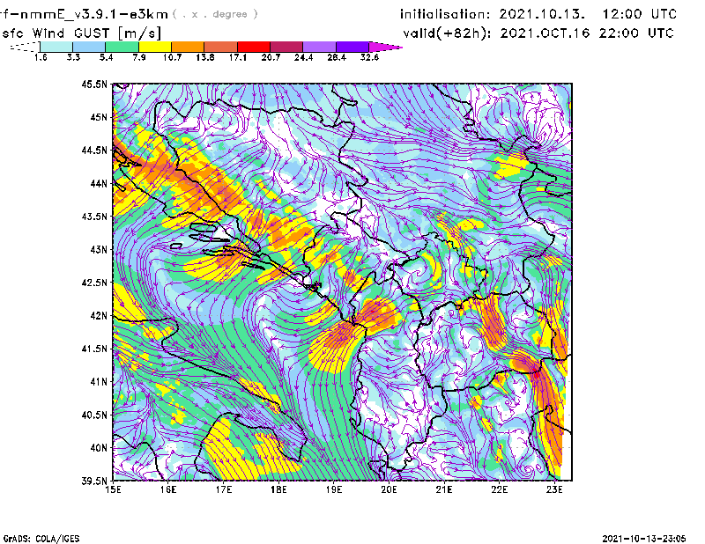Screen dimensions: 705x544
Task: Click the 40.5N latitude label
Action: pyautogui.click(x=94, y=415)
